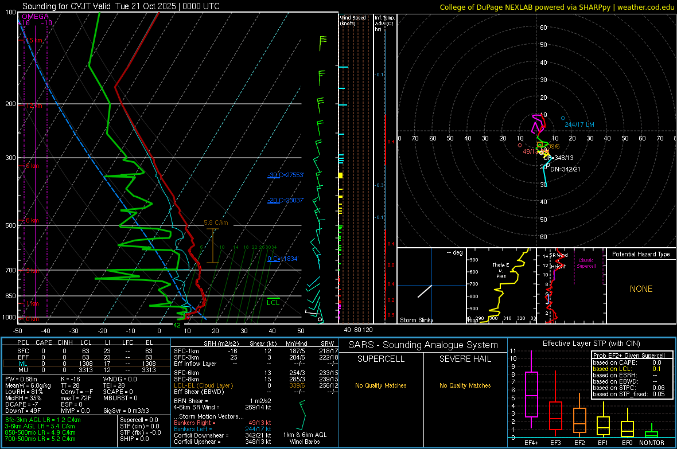
Task: Click the 500 pressure level label
Action: coord(10,225)
